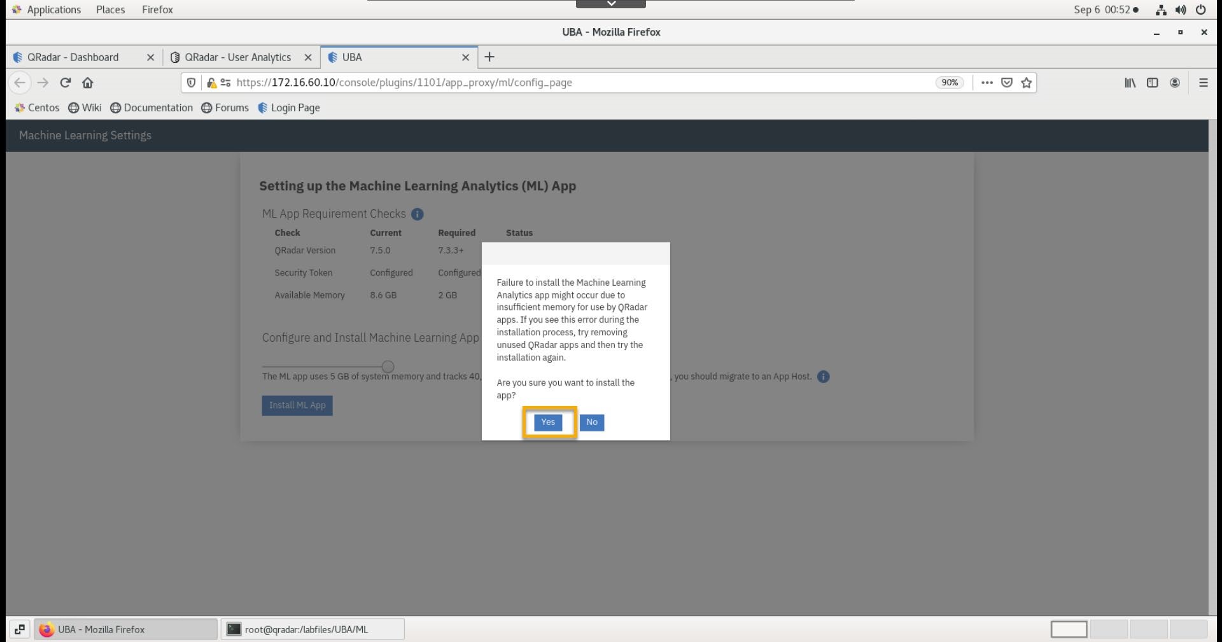
Task: Save page to Pocket icon
Action: [1007, 83]
